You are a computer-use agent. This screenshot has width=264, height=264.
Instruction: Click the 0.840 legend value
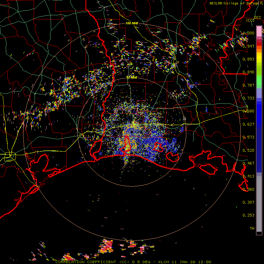tap(248, 72)
